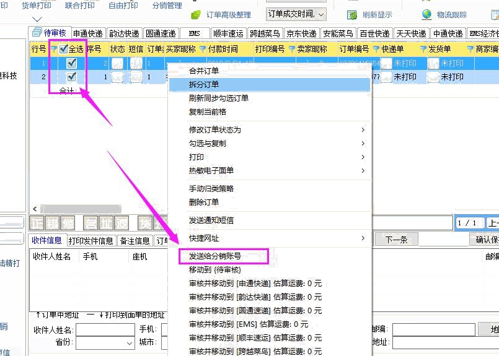Switch to the 京东快递 tab

pyautogui.click(x=301, y=33)
